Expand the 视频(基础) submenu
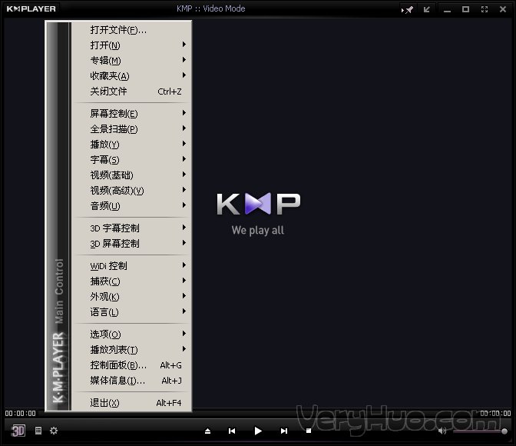Image resolution: width=516 pixels, height=446 pixels. point(131,175)
